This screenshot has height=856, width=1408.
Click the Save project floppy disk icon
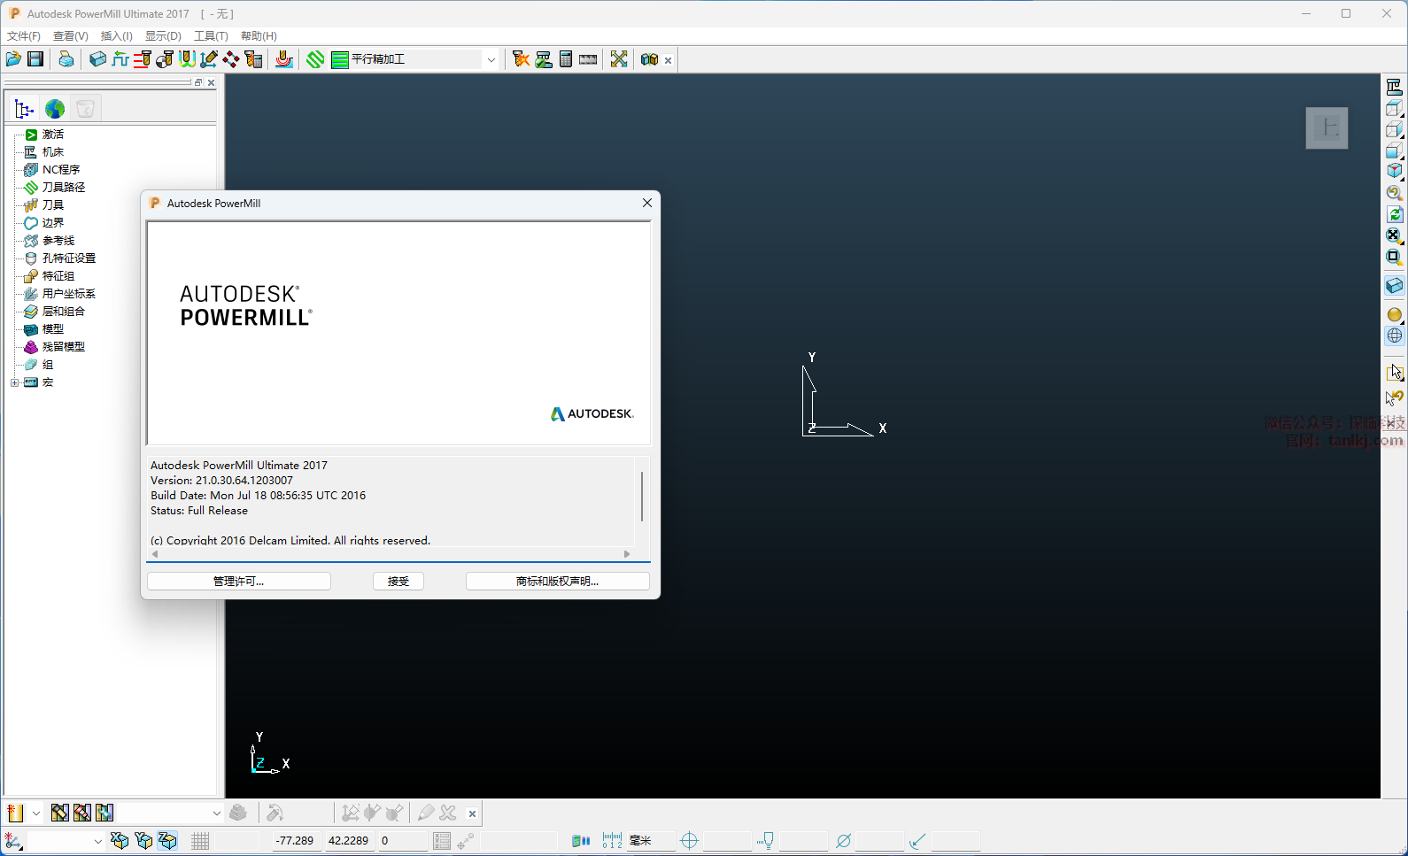tap(35, 59)
